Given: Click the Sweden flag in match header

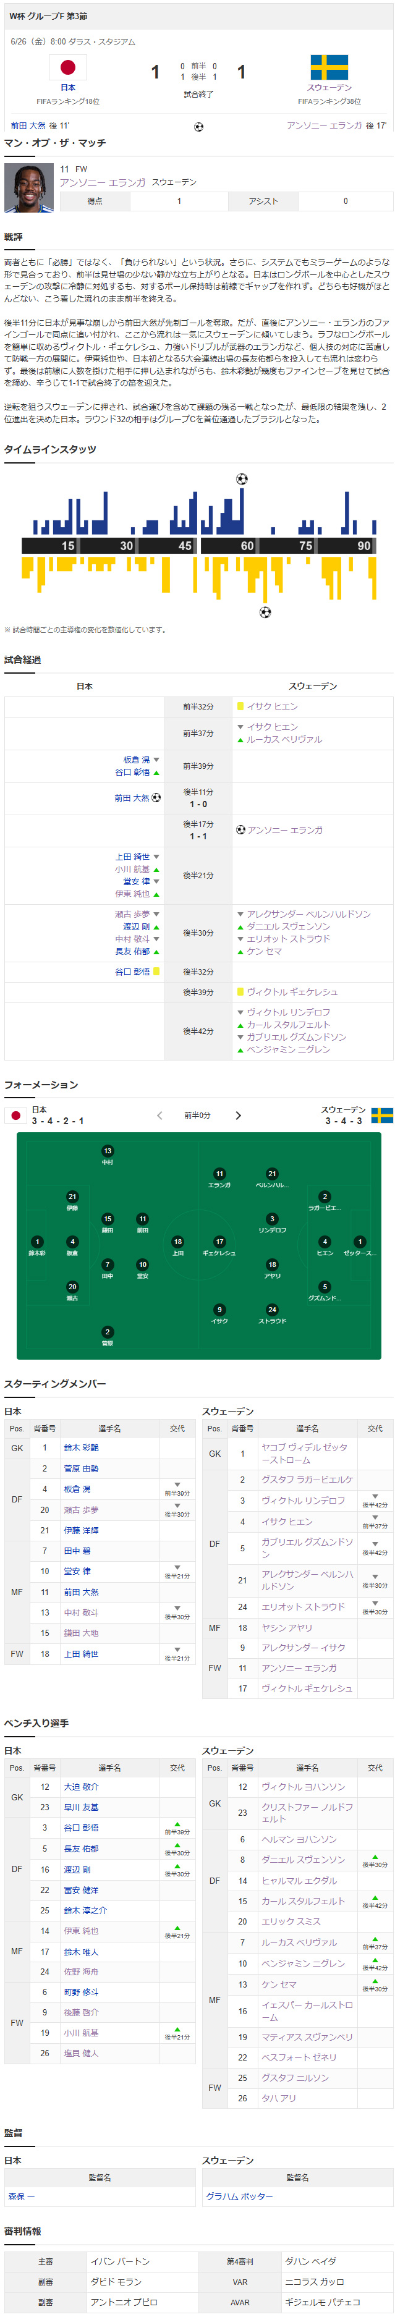Looking at the screenshot, I should (329, 67).
